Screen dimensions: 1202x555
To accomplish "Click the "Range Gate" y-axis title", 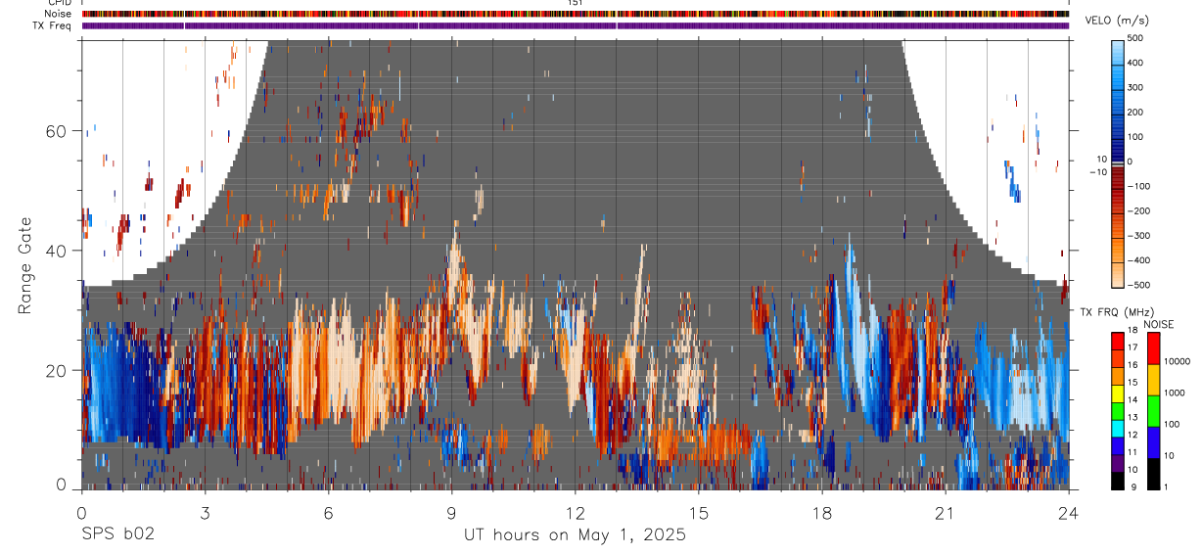I will pos(26,264).
